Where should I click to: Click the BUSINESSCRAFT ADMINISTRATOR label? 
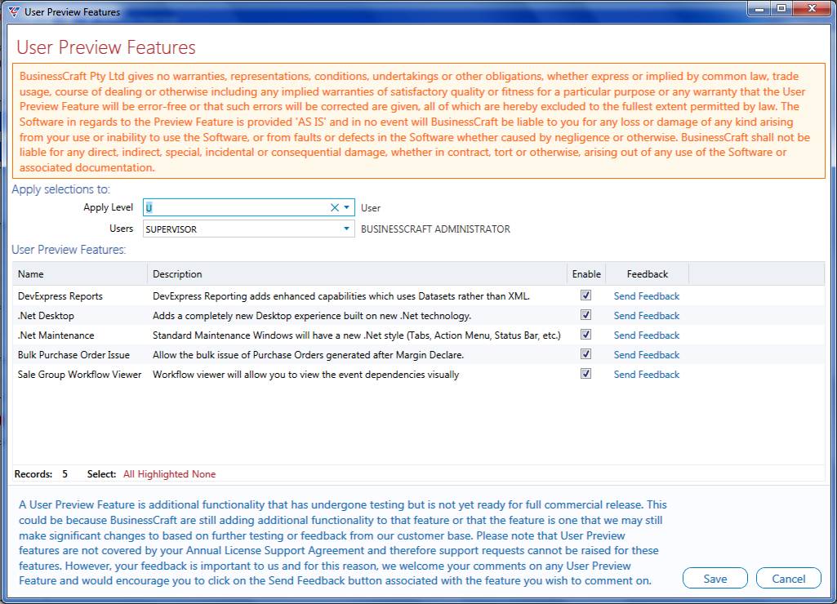point(435,229)
